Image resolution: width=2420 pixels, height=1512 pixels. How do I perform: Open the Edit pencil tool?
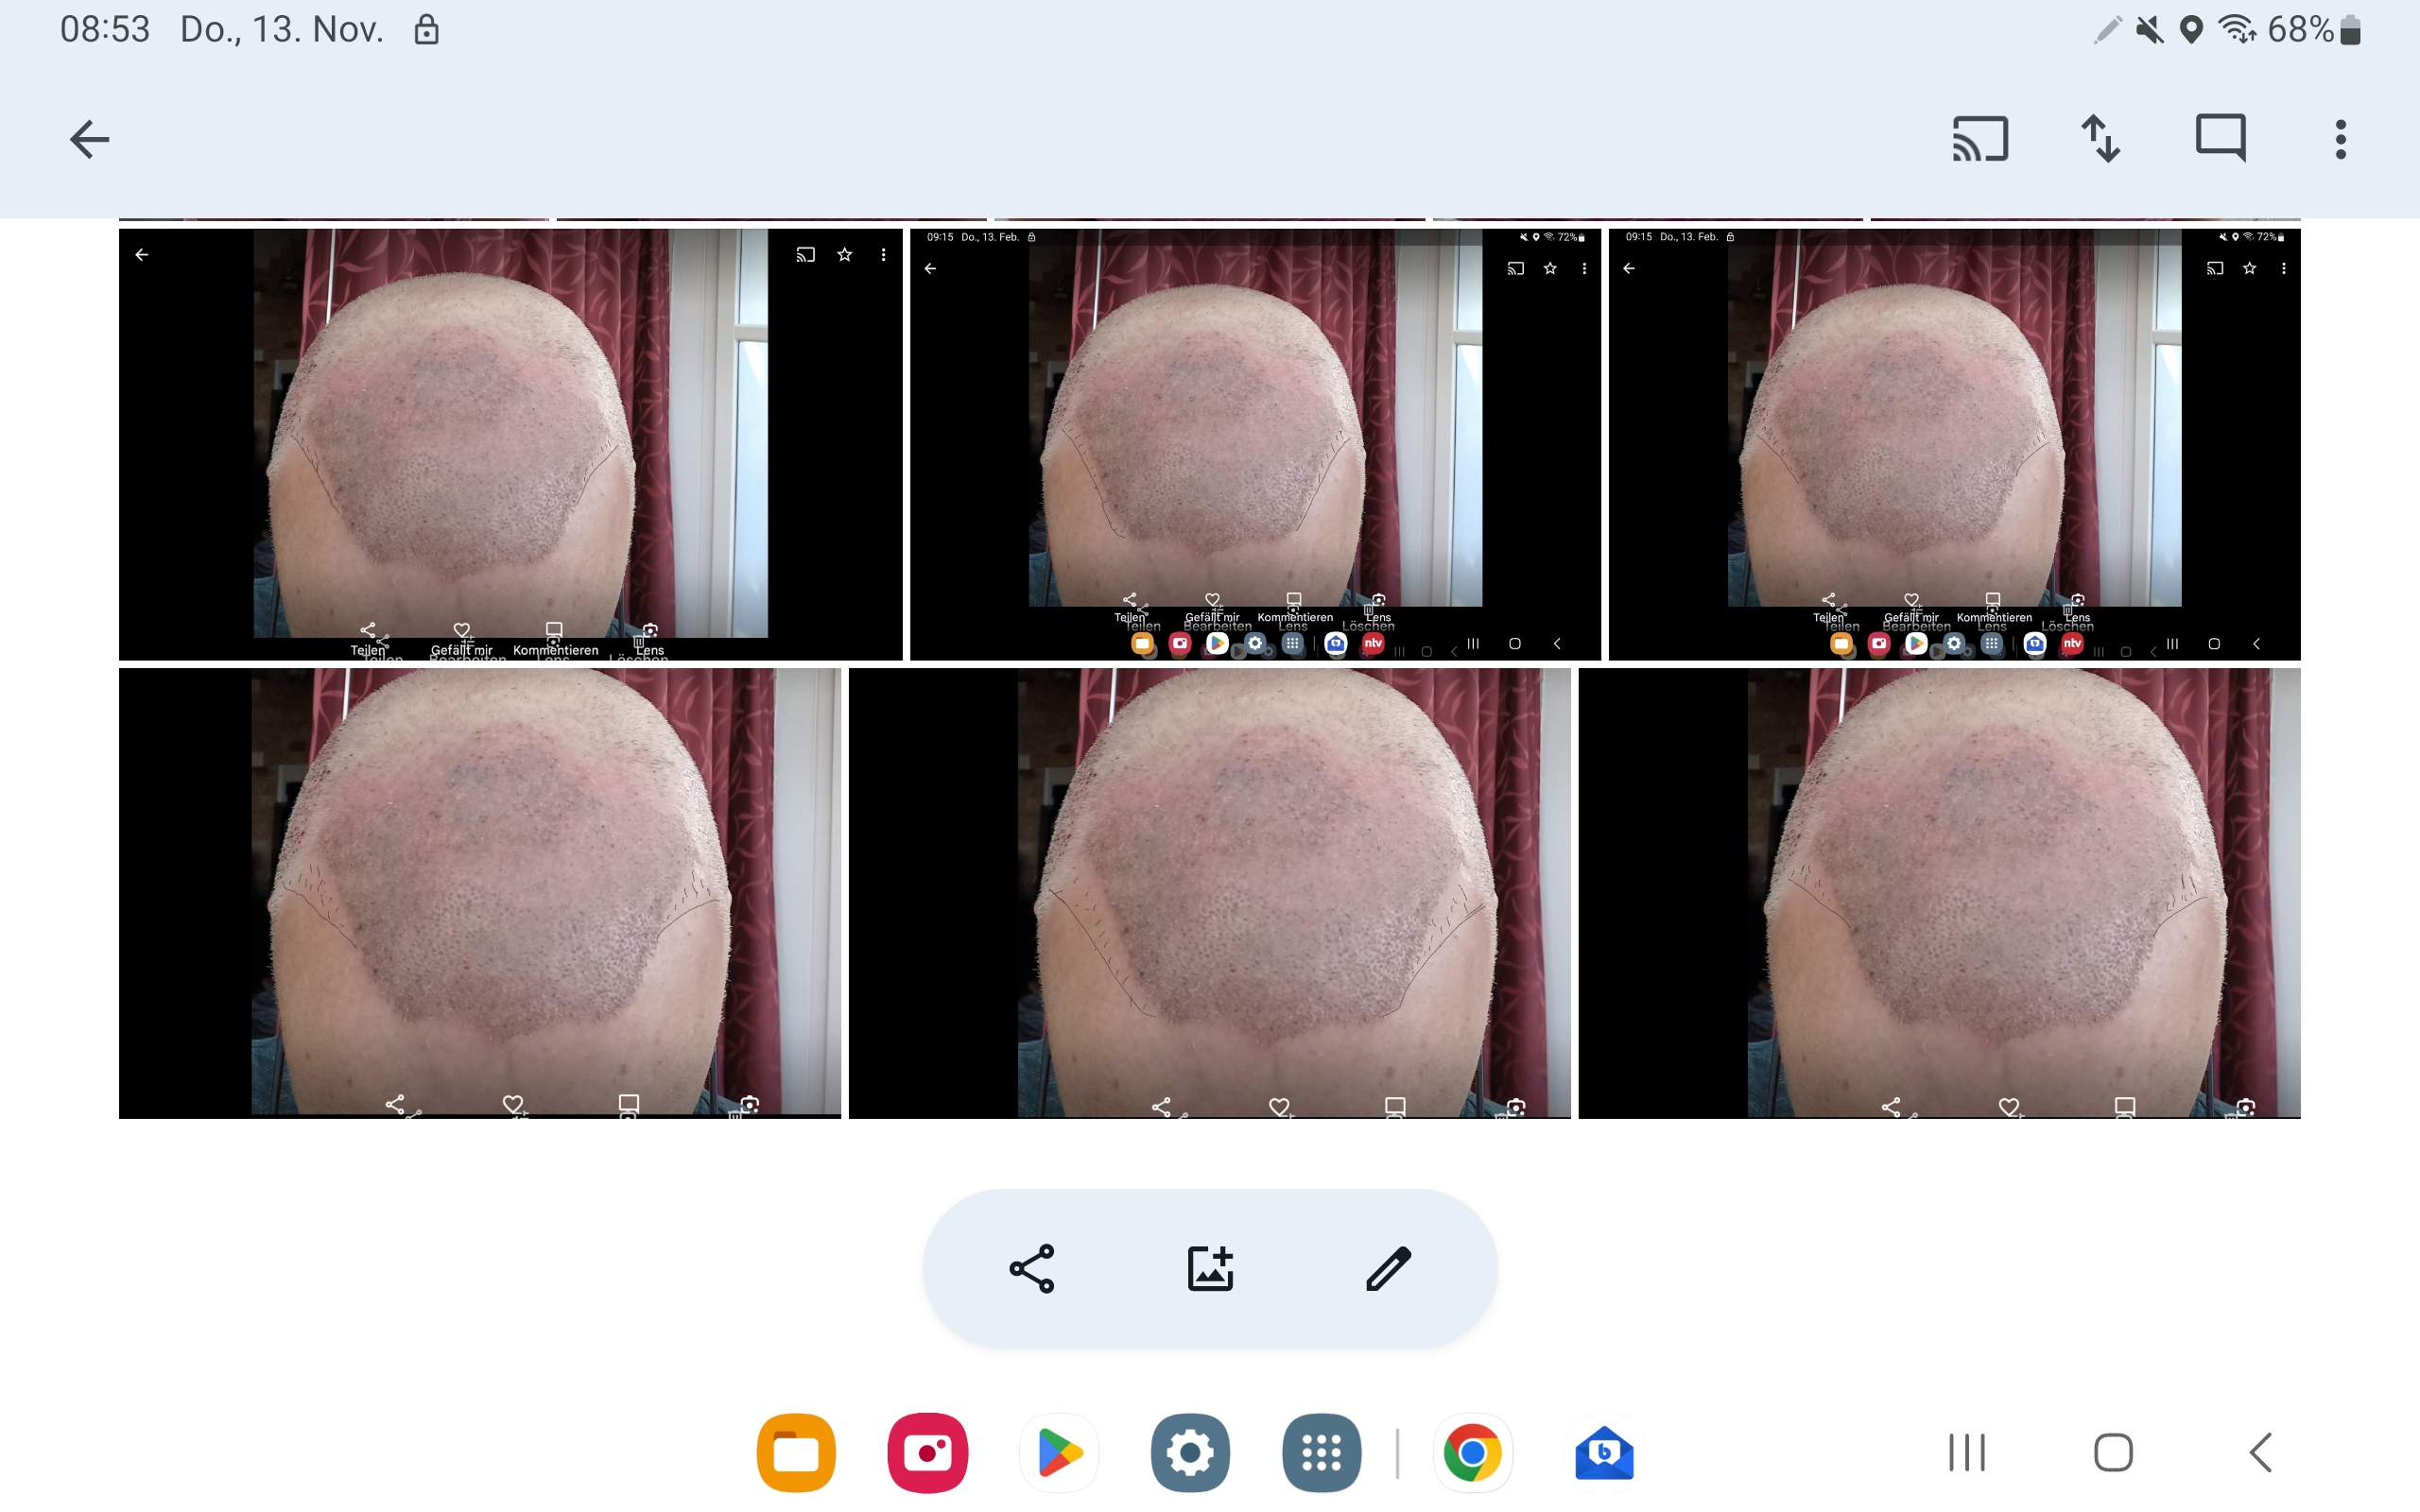coord(1387,1268)
